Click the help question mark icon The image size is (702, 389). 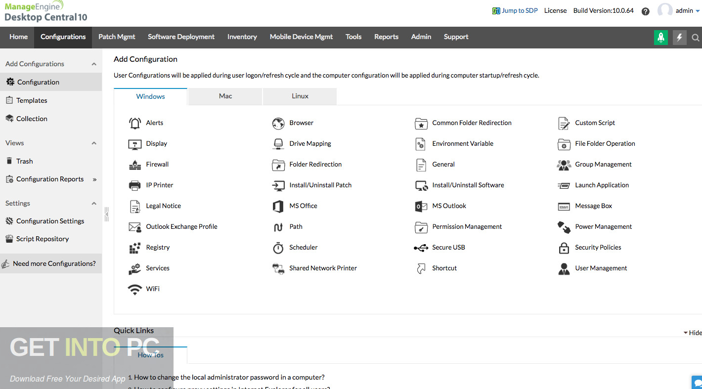click(x=645, y=11)
